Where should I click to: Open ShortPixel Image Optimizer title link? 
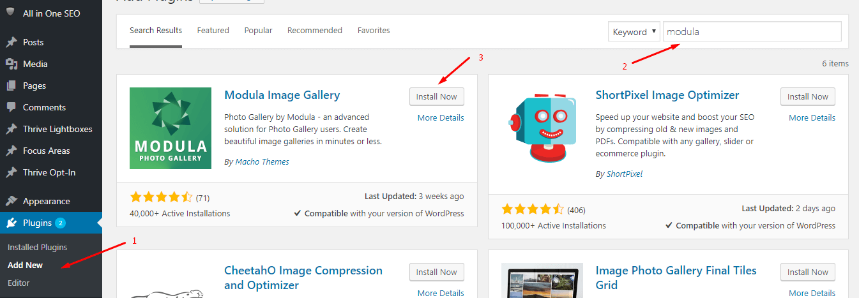click(667, 95)
